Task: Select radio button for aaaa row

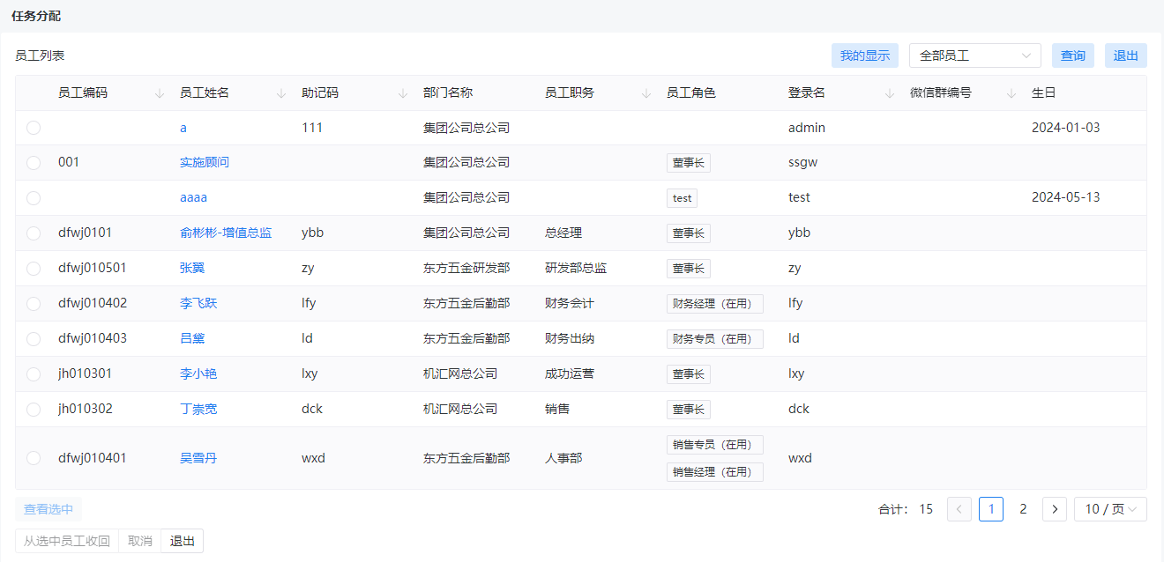Action: [34, 198]
